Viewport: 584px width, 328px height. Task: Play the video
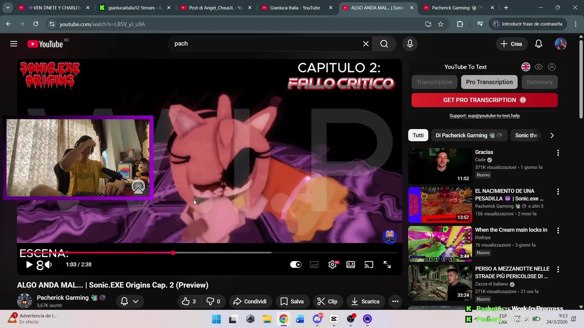pos(29,265)
